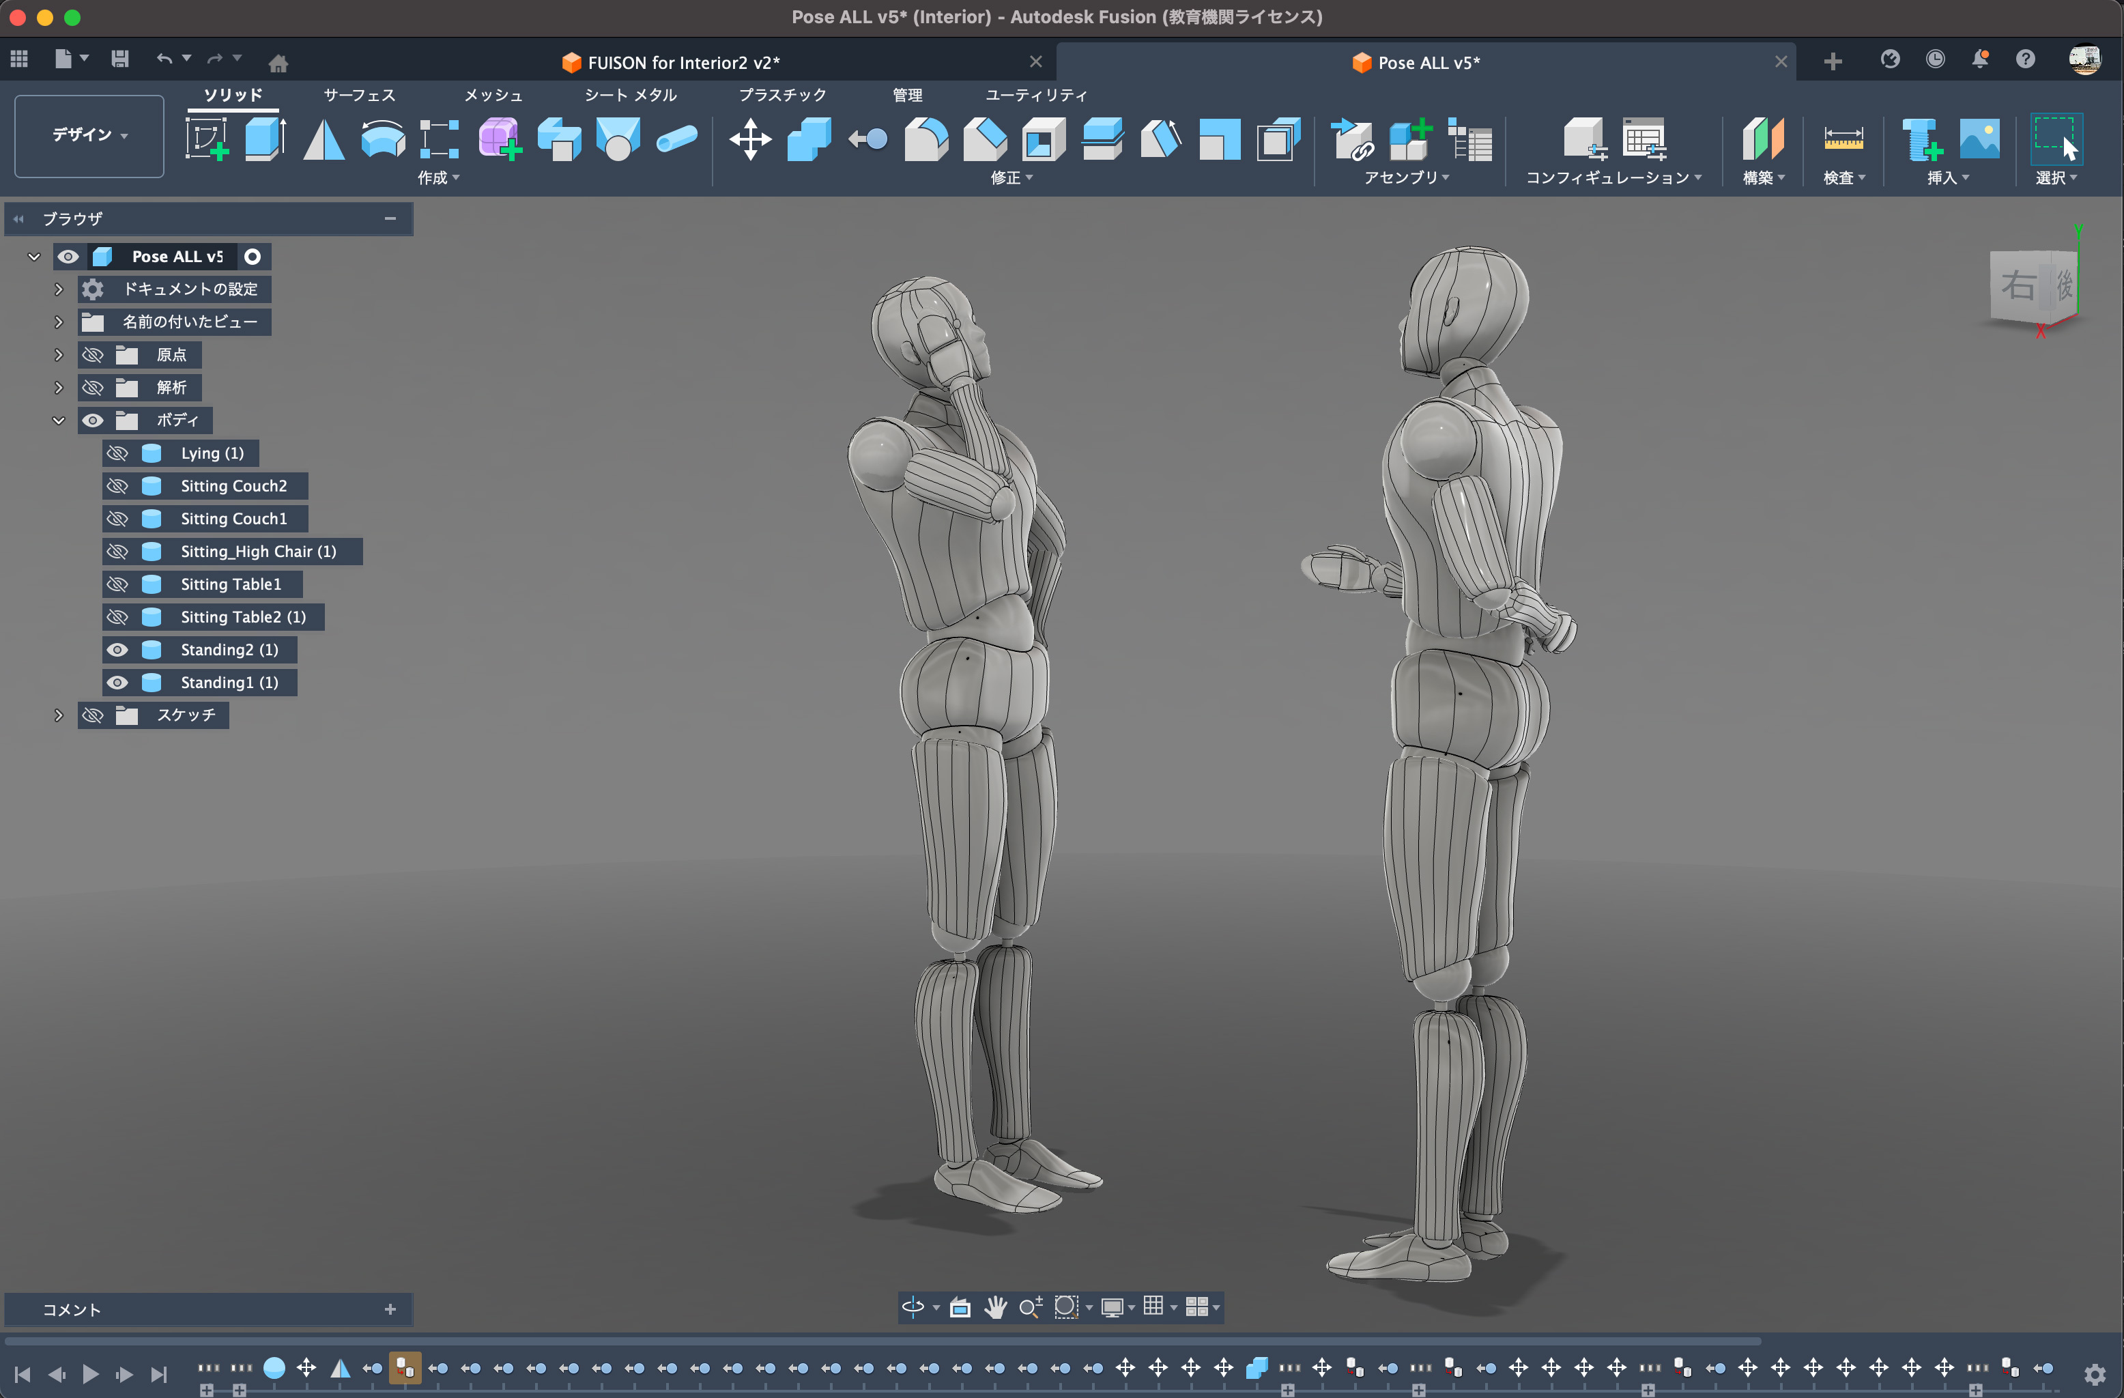Click the Insert Canvas image icon
Viewport: 2124px width, 1398px height.
tap(1979, 139)
